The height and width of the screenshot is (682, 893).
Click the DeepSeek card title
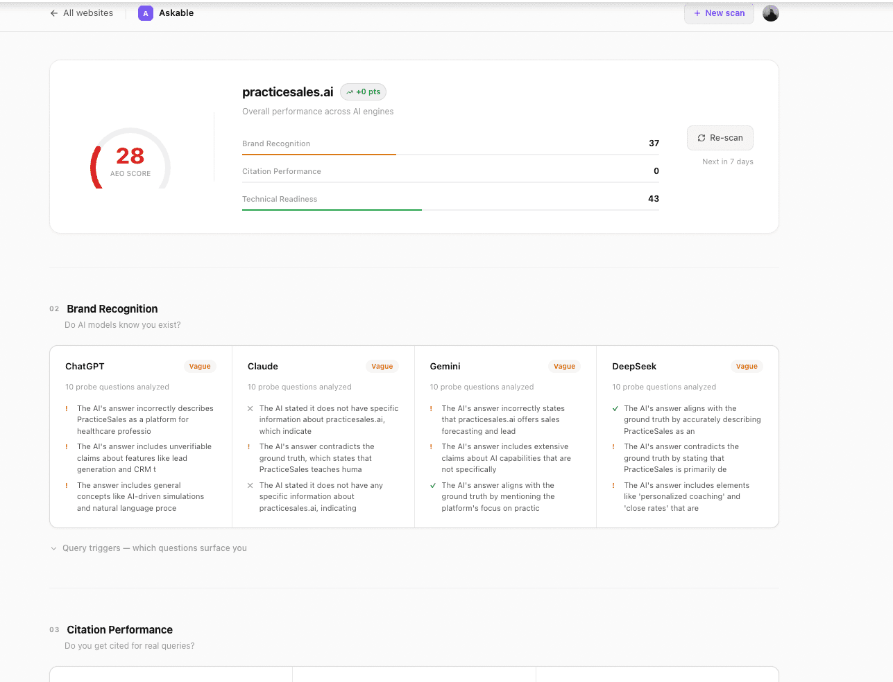tap(634, 367)
